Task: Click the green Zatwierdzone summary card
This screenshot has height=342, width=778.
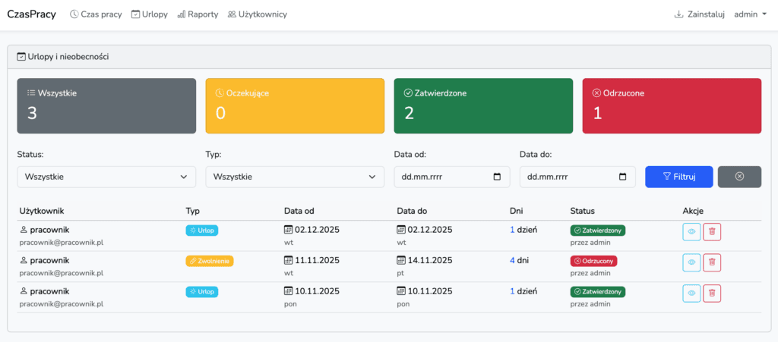Action: 483,105
